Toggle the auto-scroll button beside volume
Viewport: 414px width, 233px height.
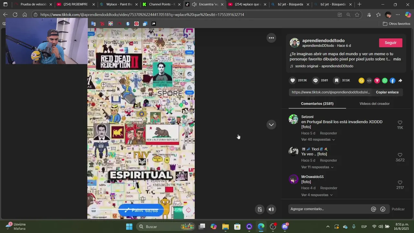[x=260, y=209]
